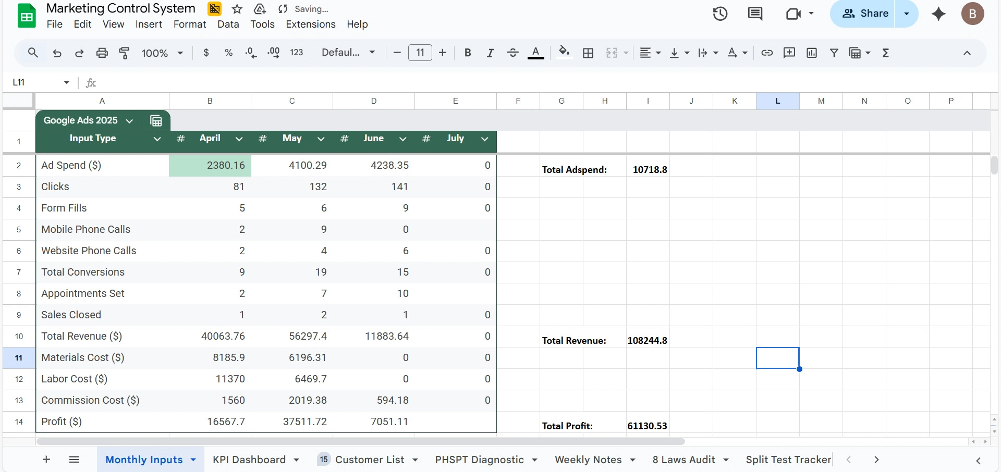Switch to the Customer List tab

pyautogui.click(x=370, y=459)
